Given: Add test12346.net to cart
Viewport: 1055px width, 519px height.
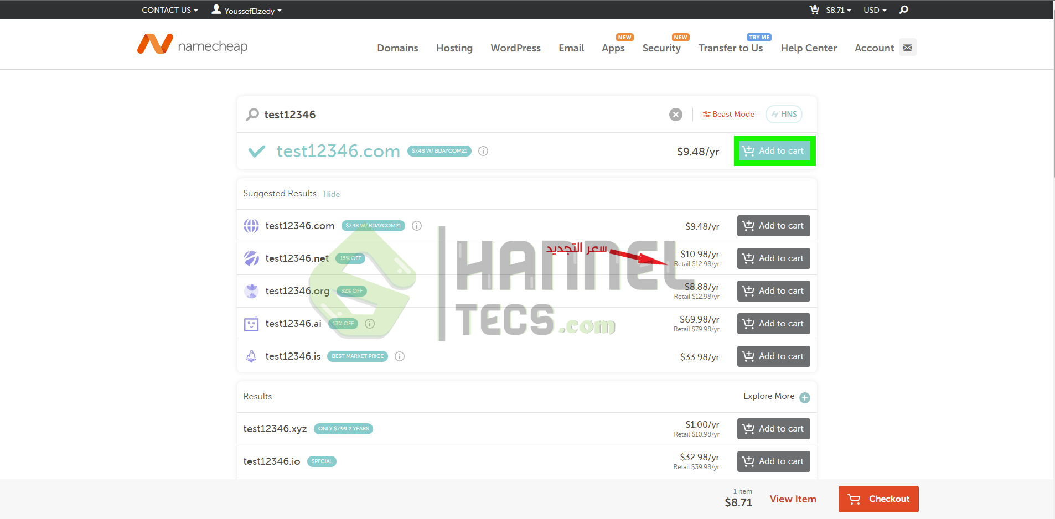Looking at the screenshot, I should (x=773, y=258).
